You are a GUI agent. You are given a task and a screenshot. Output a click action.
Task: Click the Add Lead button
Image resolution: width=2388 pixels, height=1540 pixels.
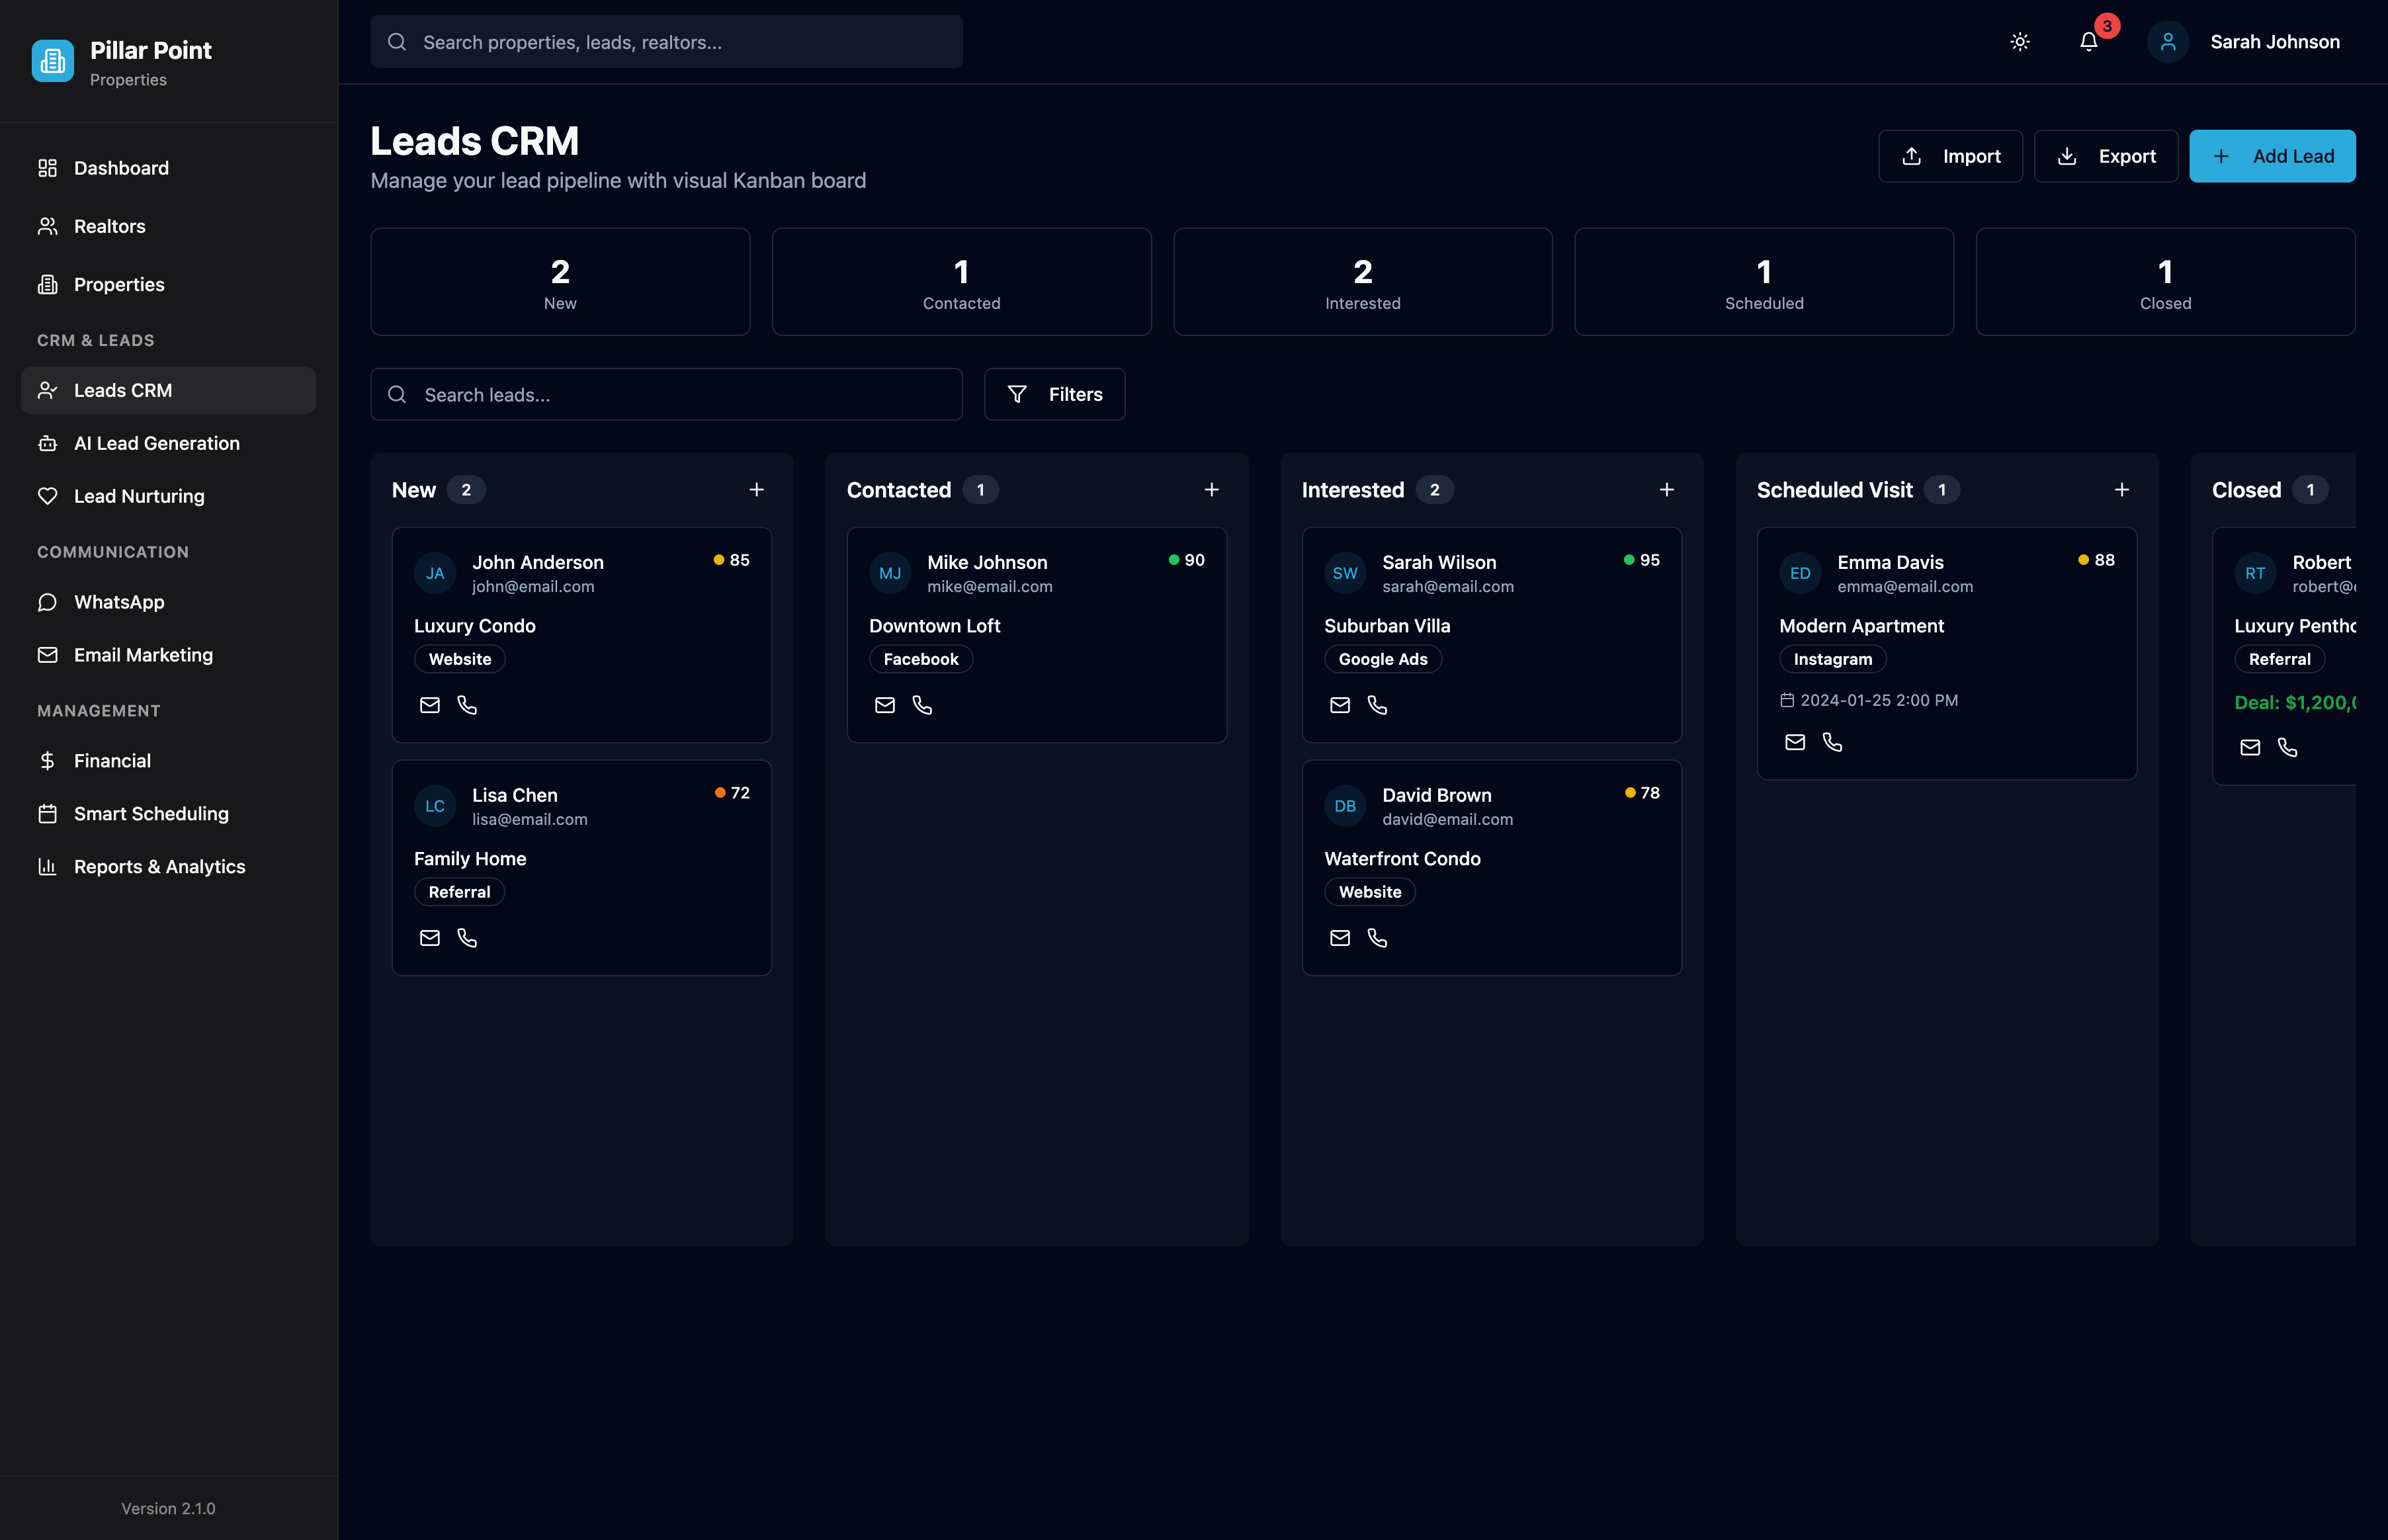tap(2272, 156)
